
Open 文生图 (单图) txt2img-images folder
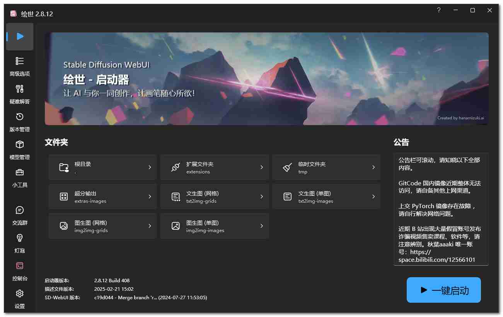tap(326, 197)
